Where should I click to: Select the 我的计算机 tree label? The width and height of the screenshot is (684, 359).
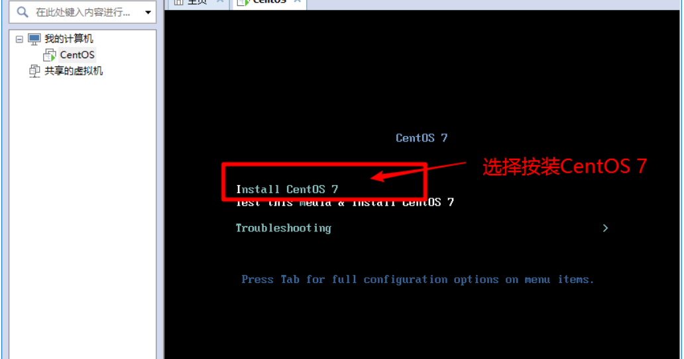[68, 39]
